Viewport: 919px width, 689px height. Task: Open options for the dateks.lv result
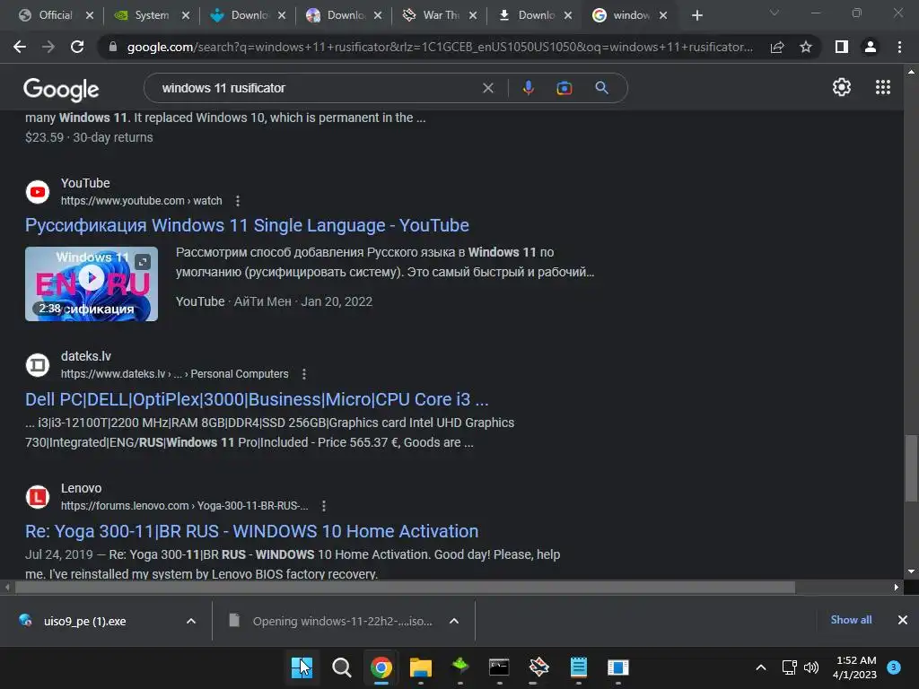(303, 374)
